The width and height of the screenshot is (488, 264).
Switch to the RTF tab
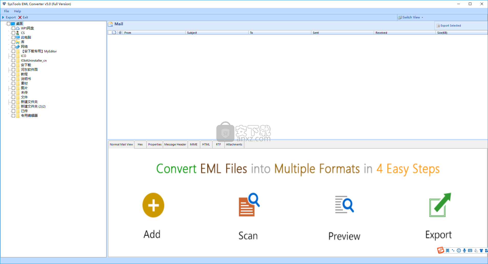(x=218, y=144)
